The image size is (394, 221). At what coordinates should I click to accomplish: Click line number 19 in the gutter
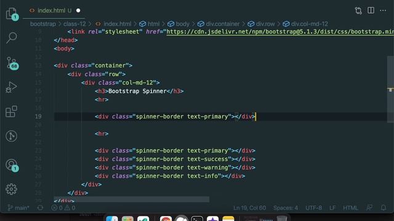38,117
